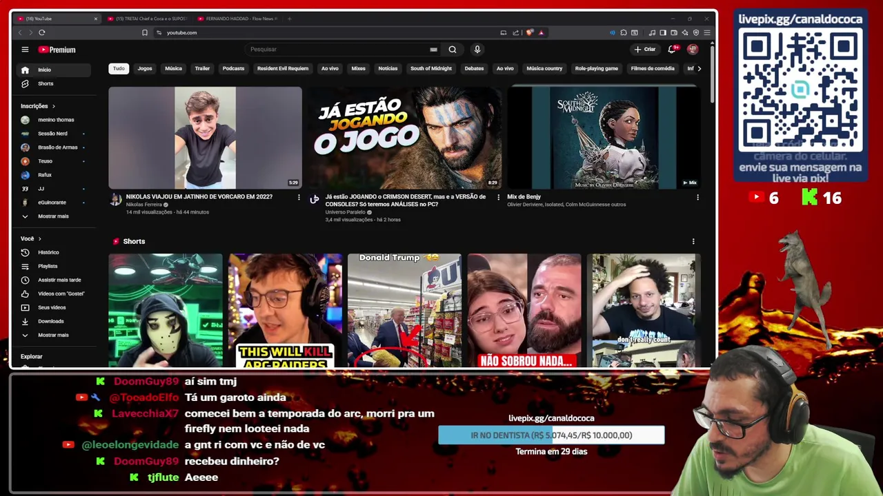This screenshot has height=496, width=883.
Task: Open Shorts shelf three-dot menu
Action: [693, 241]
